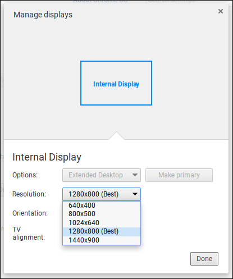Click the TV alignment label
The height and width of the screenshot is (279, 233).
pyautogui.click(x=29, y=234)
